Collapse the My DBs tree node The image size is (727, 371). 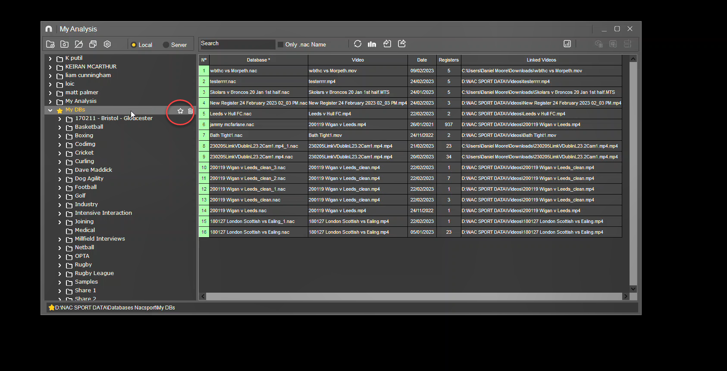click(50, 110)
